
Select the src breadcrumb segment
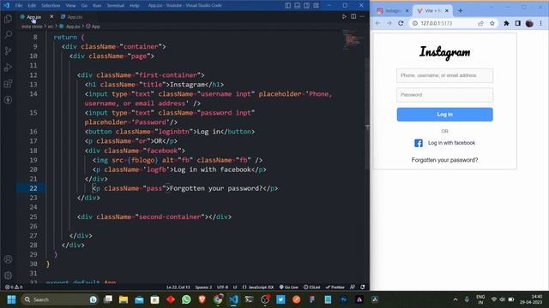[x=51, y=27]
